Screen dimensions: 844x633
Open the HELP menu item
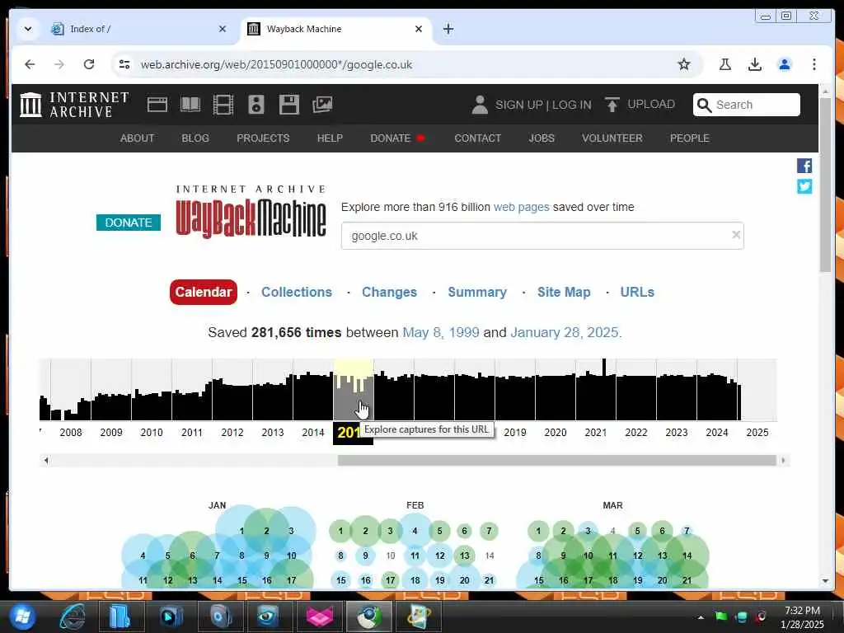pyautogui.click(x=330, y=138)
